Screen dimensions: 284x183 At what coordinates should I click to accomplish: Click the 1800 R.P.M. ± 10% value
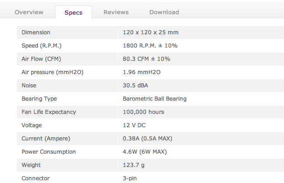150,46
